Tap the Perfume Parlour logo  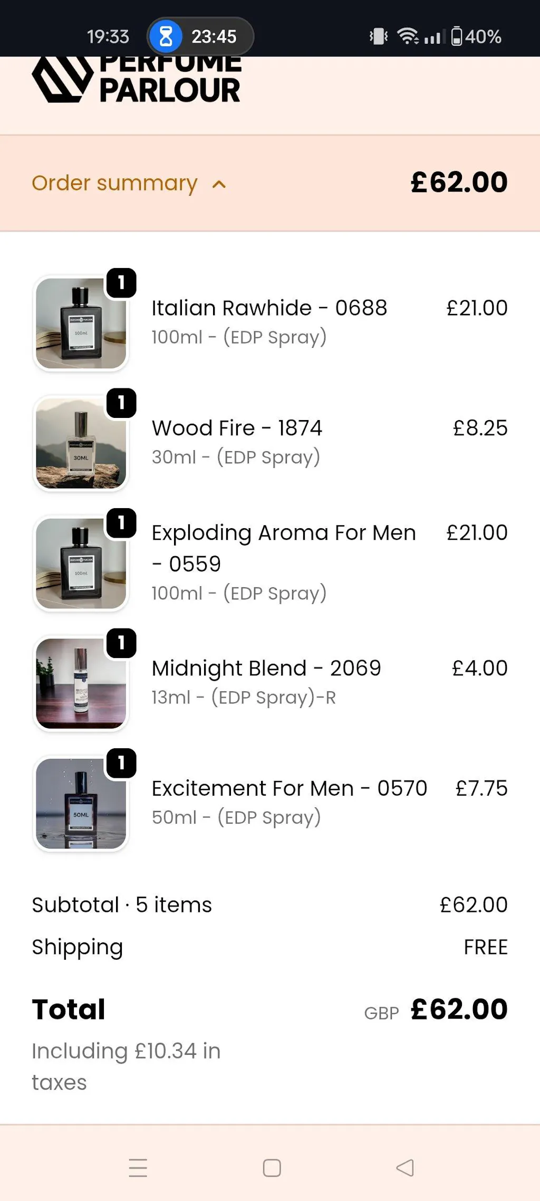click(x=136, y=80)
